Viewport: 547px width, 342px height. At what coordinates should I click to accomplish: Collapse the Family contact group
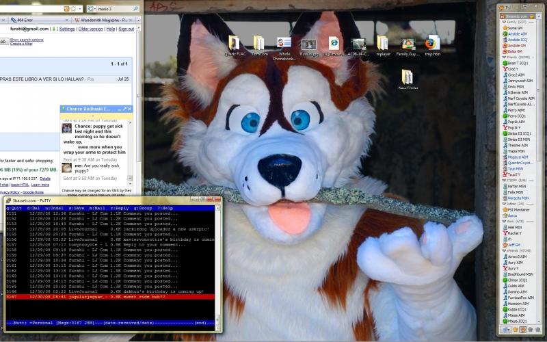click(x=503, y=22)
